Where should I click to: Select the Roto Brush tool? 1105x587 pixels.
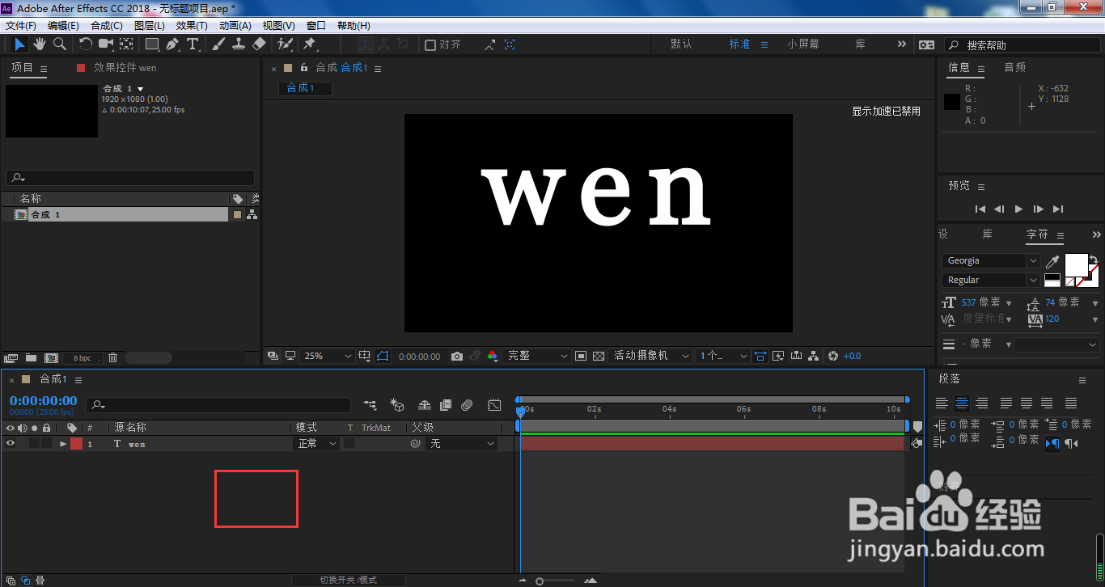tap(285, 44)
